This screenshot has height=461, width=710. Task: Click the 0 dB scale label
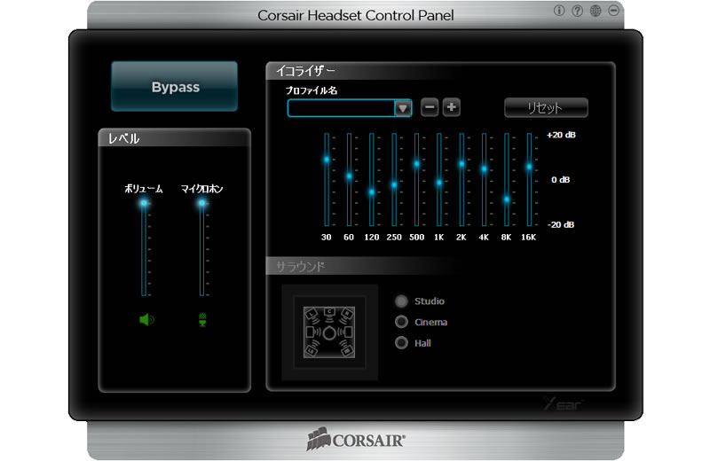561,180
